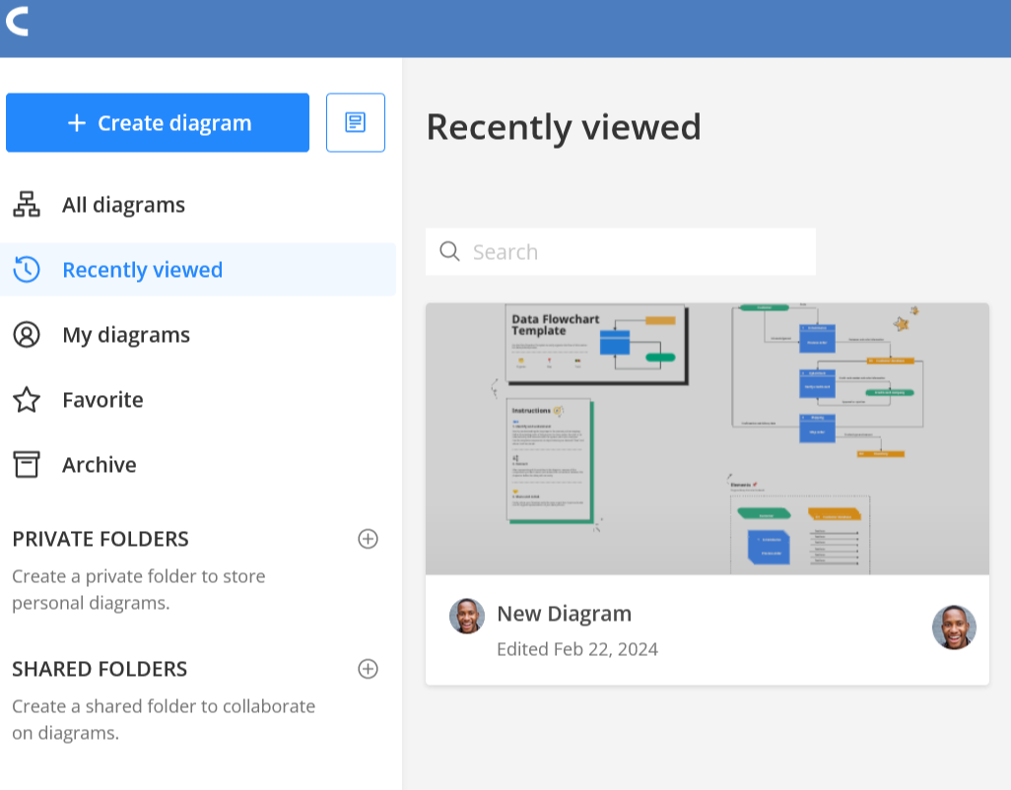Screen dimensions: 1011x790
Task: Click the person icon for My diagrams
Action: click(27, 335)
